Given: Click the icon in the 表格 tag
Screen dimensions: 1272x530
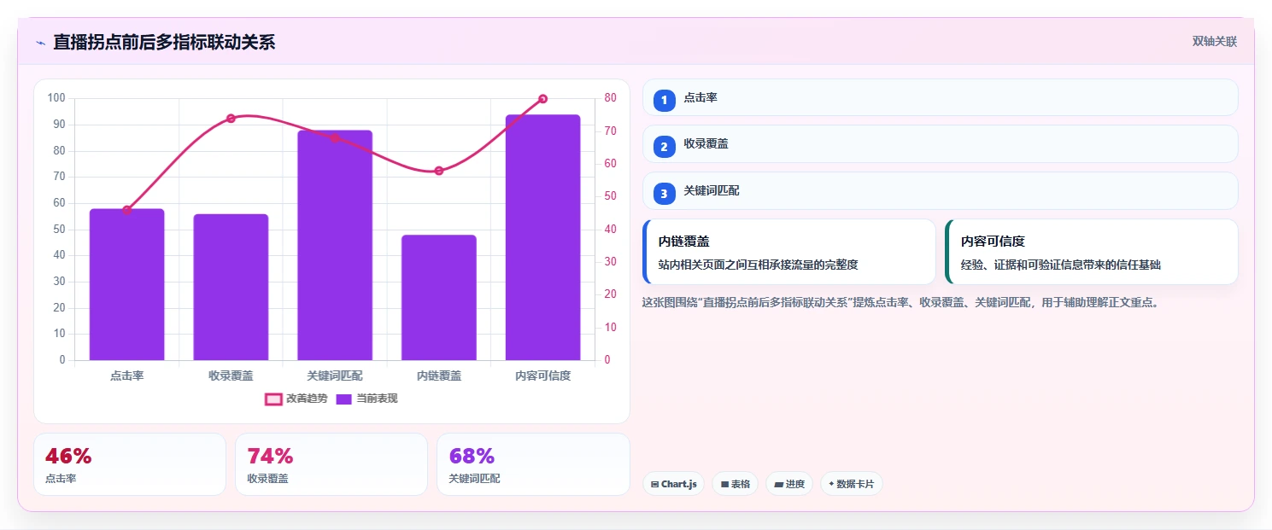Looking at the screenshot, I should tap(724, 484).
